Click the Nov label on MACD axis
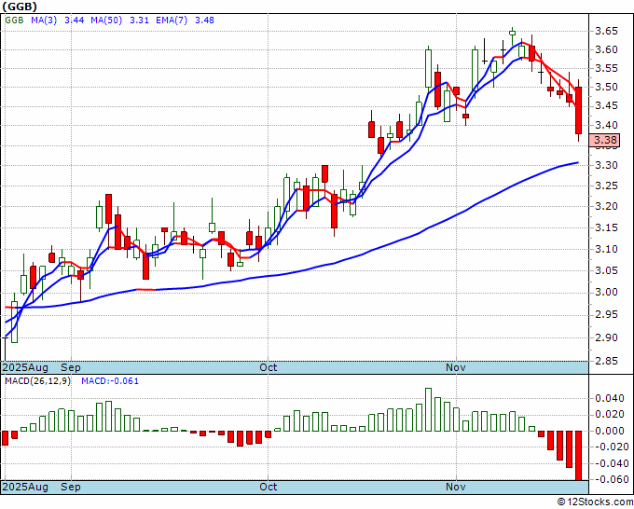 coord(456,487)
